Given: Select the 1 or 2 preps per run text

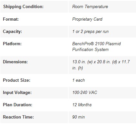Looking at the screenshot, I should tap(91, 32).
